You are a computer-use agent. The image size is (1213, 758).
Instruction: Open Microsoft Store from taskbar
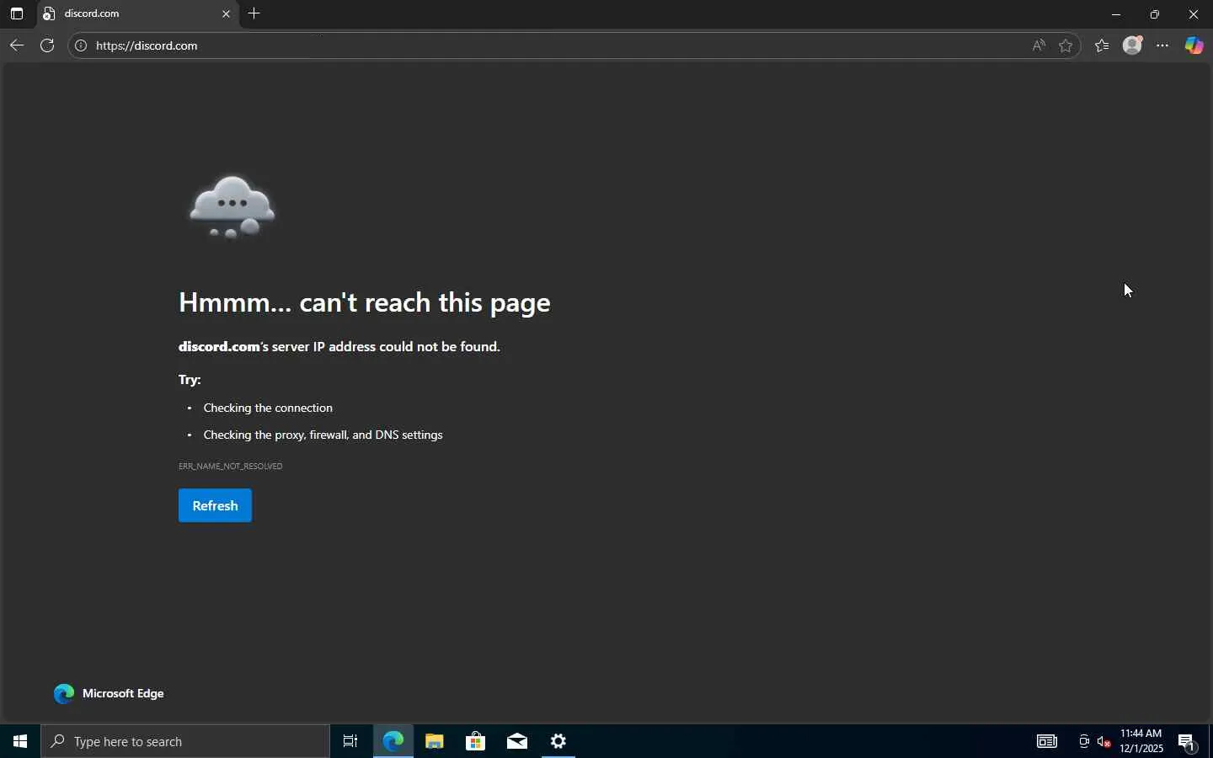tap(476, 741)
